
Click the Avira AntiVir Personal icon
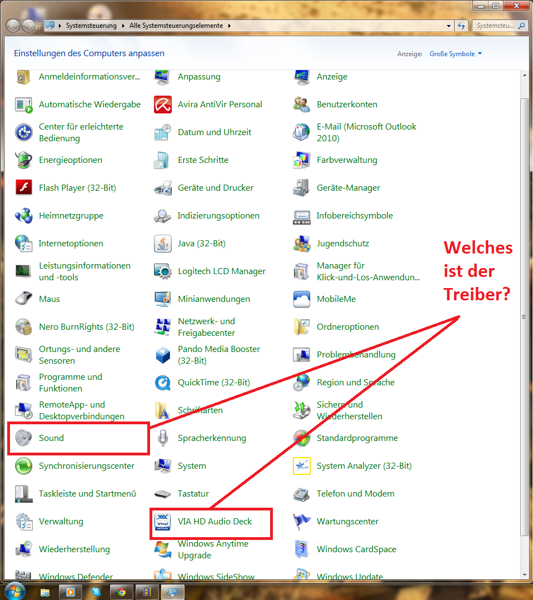(162, 105)
